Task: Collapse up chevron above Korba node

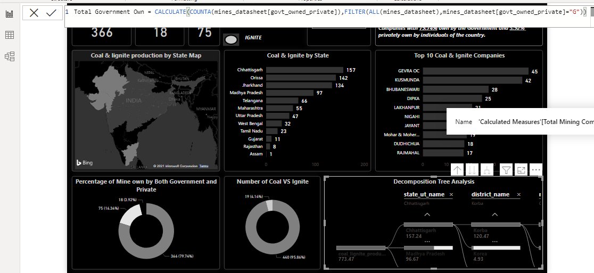Action: click(x=495, y=214)
